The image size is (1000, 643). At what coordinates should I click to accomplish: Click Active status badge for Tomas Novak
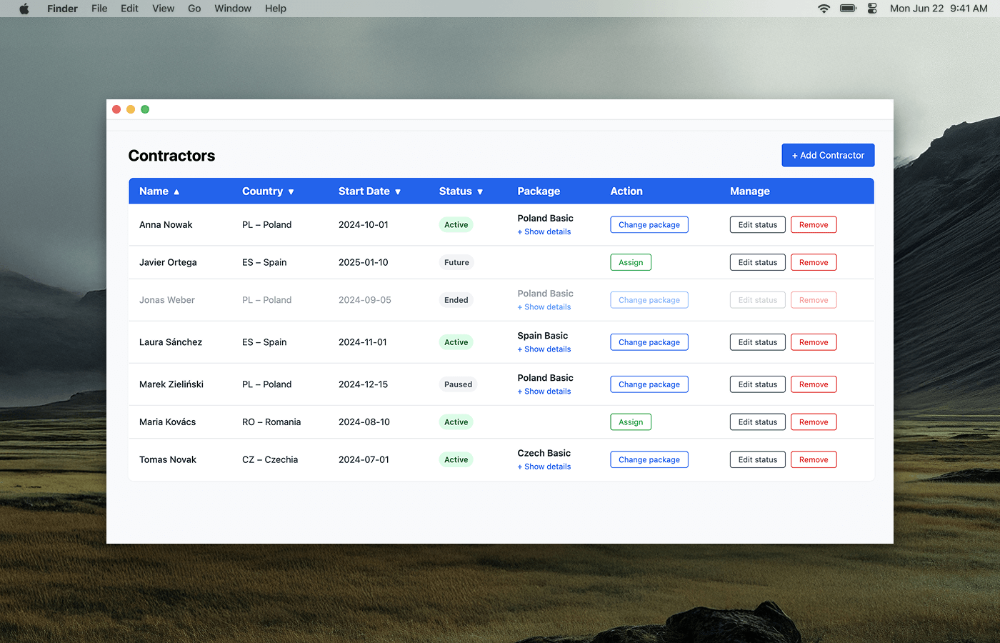(x=456, y=460)
